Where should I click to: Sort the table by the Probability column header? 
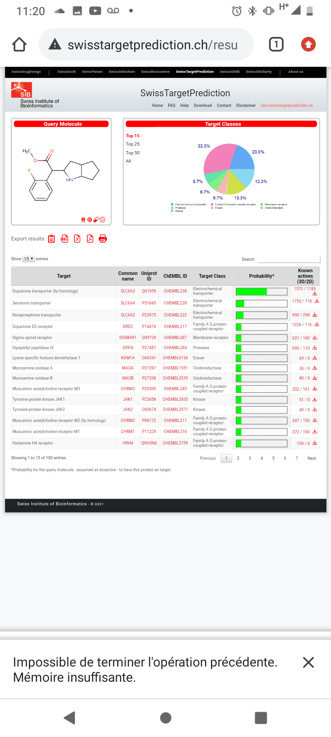click(262, 276)
